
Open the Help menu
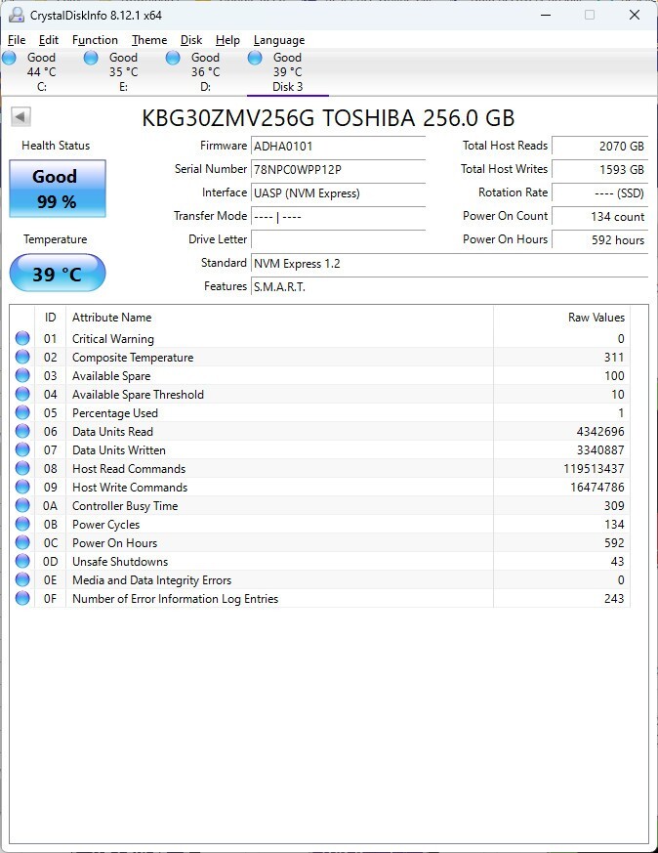coord(227,40)
